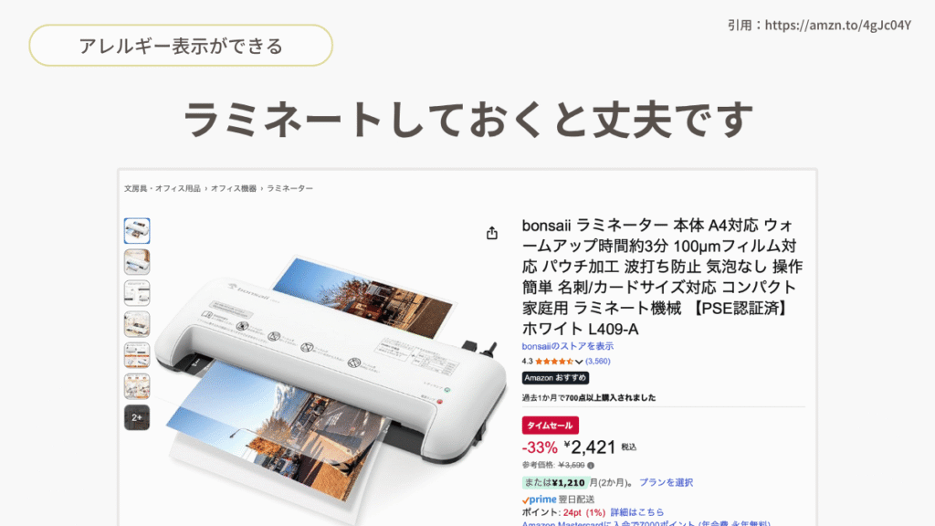Open the info icon beside reference price
Image resolution: width=935 pixels, height=526 pixels.
(591, 465)
